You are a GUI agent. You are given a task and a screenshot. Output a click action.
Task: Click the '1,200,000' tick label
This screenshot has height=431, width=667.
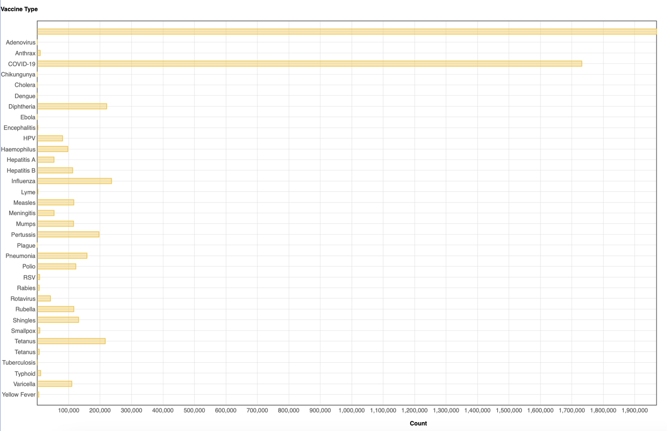pos(415,410)
